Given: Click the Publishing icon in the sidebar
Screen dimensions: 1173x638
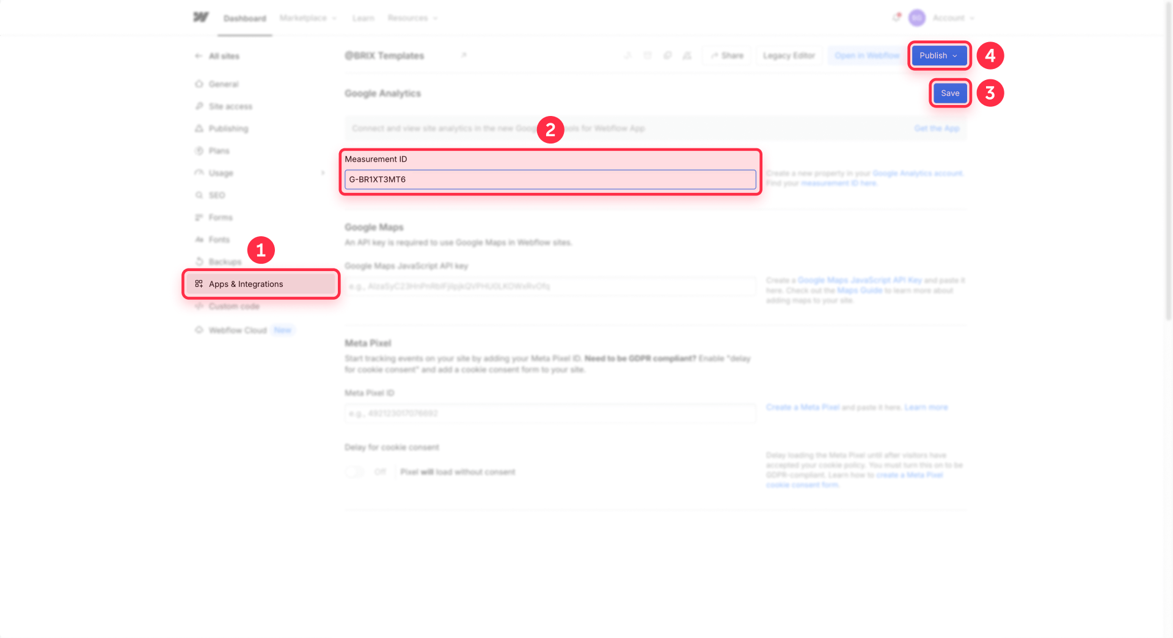Looking at the screenshot, I should (x=199, y=128).
